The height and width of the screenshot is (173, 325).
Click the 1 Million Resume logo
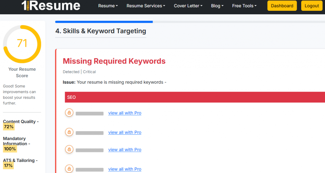point(51,6)
